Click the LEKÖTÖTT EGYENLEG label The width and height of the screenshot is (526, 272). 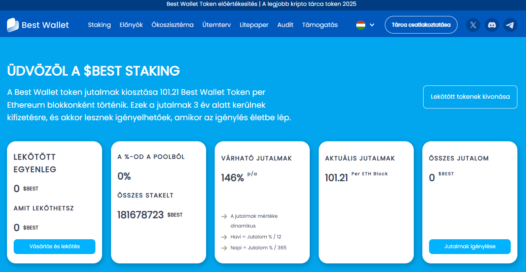(35, 163)
